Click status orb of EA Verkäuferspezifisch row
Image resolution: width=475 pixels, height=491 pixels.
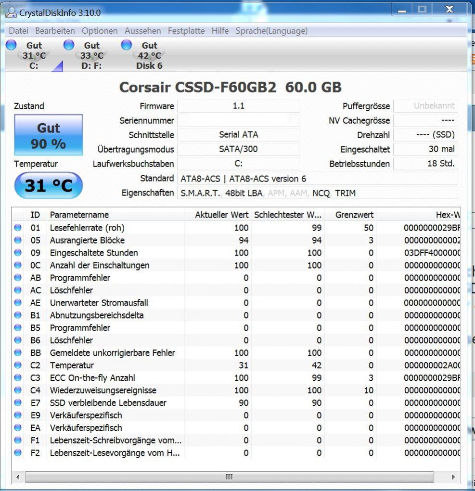(18, 428)
